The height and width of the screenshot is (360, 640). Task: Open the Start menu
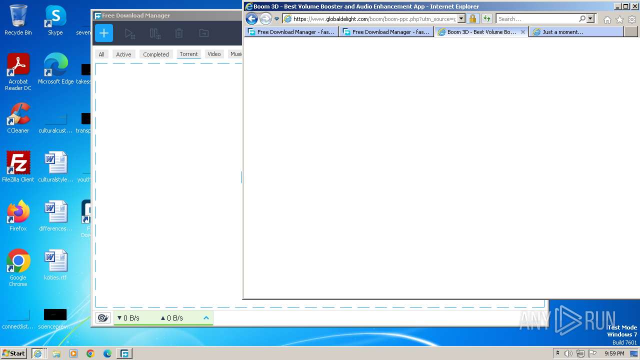click(13, 353)
